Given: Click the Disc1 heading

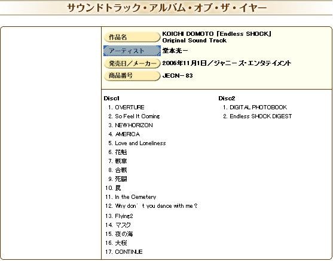Looking at the screenshot, I should [112, 98].
